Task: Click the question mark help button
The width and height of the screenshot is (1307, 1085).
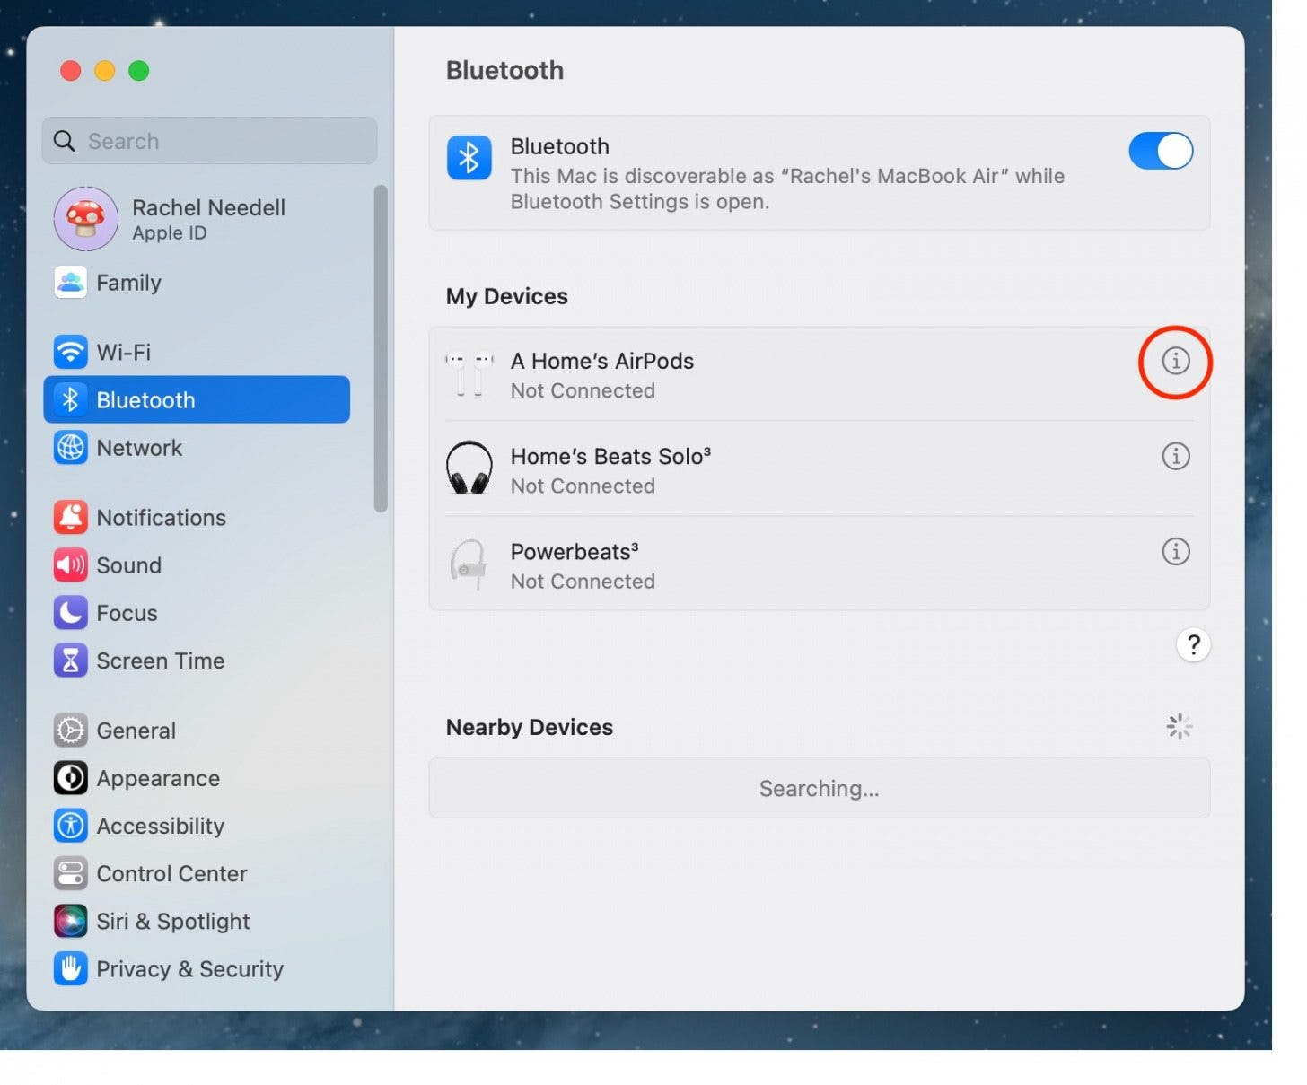Action: (1193, 644)
